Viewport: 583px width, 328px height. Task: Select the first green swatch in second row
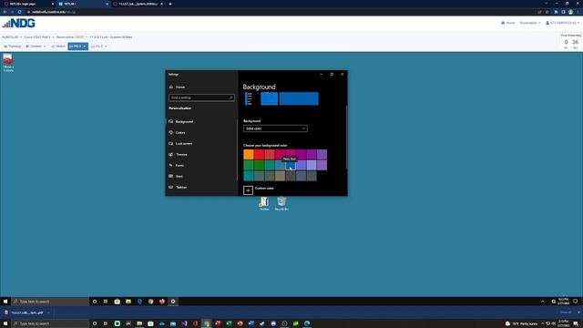click(249, 165)
